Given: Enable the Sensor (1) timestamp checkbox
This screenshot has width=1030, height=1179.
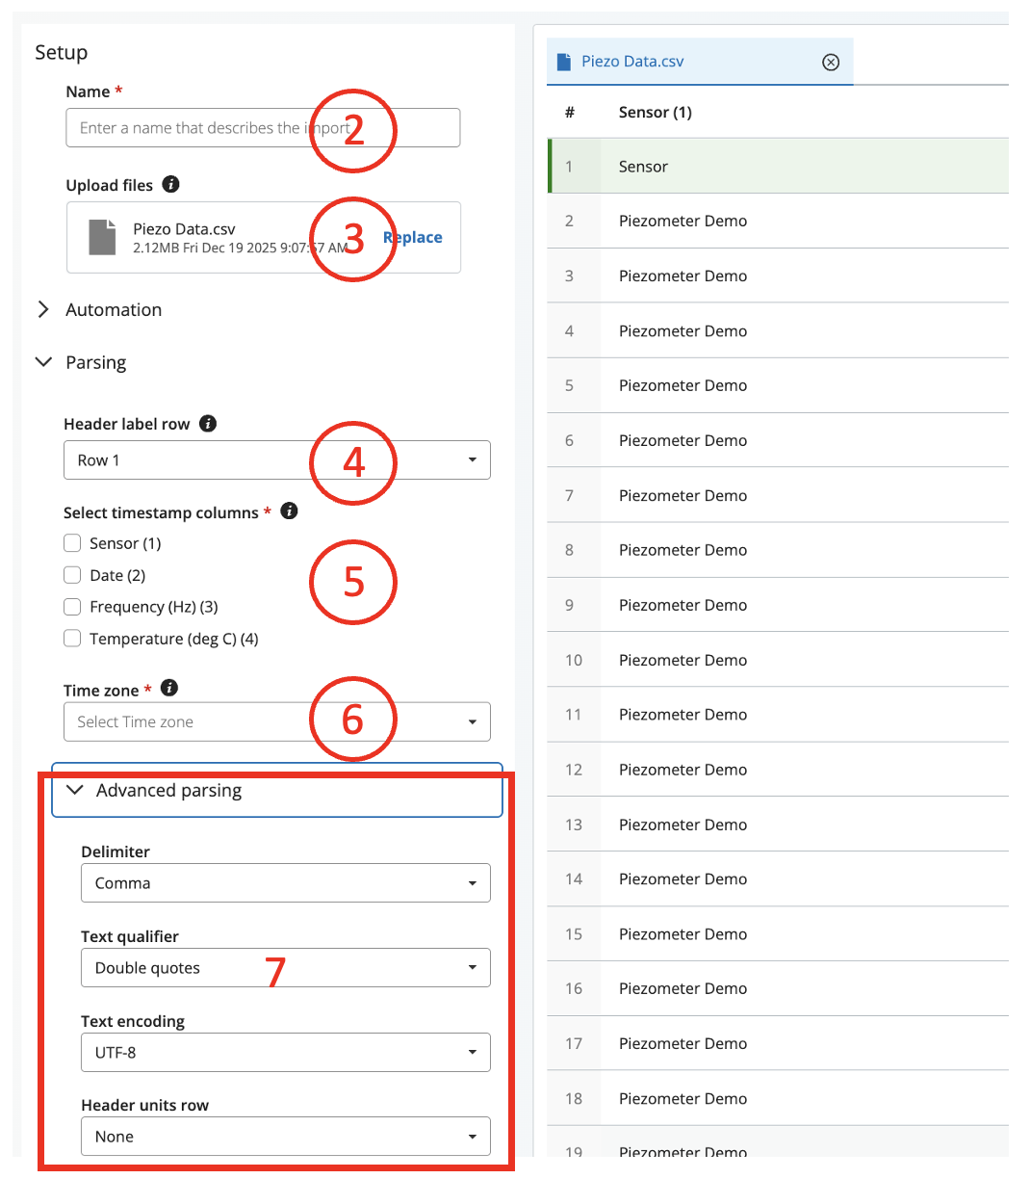Looking at the screenshot, I should tap(72, 543).
